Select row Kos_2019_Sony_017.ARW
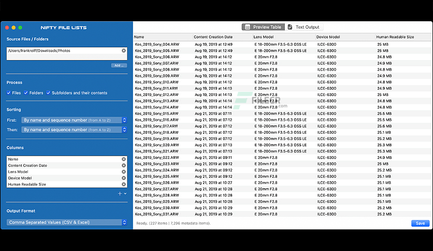Viewport: 433px width, 251px height. tap(283, 126)
